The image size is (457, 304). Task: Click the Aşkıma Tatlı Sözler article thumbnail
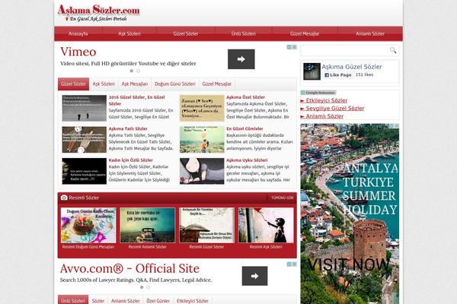85,140
